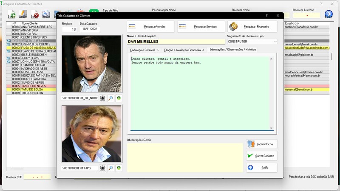Select Informações / Observações / Histórico tab
The width and height of the screenshot is (340, 191).
click(x=232, y=50)
